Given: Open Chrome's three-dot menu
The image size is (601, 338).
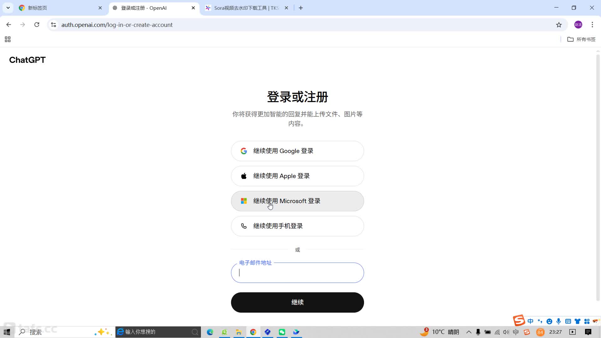Looking at the screenshot, I should (592, 24).
